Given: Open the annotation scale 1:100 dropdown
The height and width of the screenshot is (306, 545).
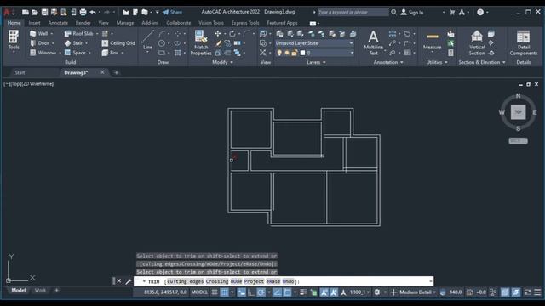Looking at the screenshot, I should click(x=359, y=292).
